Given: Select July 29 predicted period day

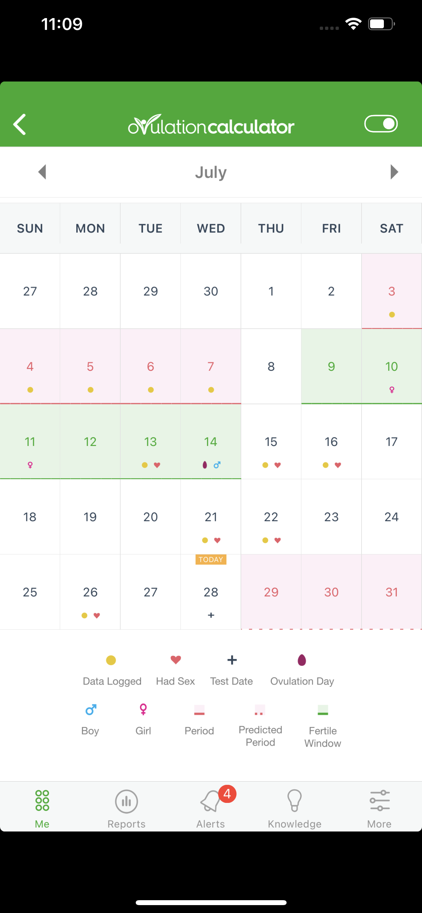Looking at the screenshot, I should pyautogui.click(x=271, y=592).
